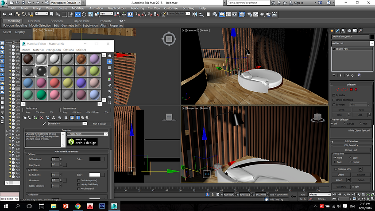Screen dimensions: 375x211
Task: Click the Align tool icon
Action: (x=201, y=14)
